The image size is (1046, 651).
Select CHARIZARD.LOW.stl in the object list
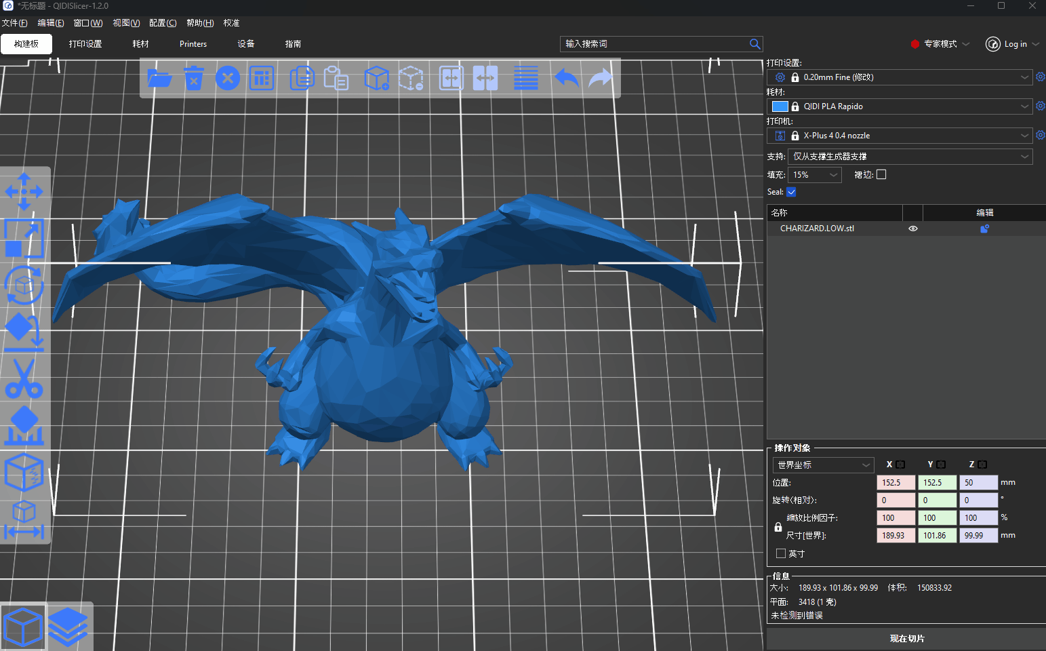[x=817, y=229]
